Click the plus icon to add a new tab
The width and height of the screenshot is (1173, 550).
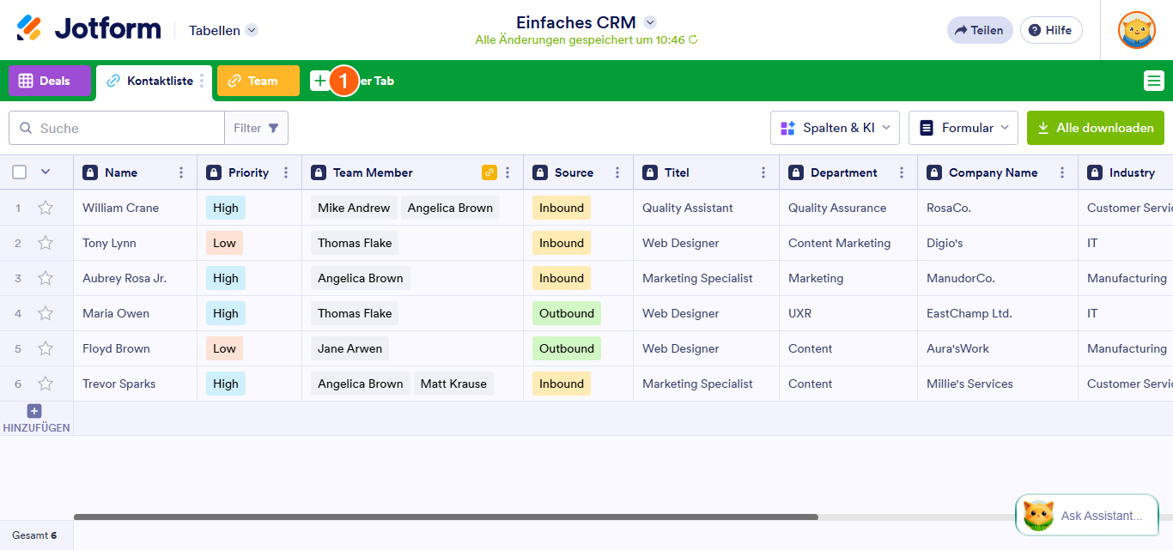click(319, 81)
